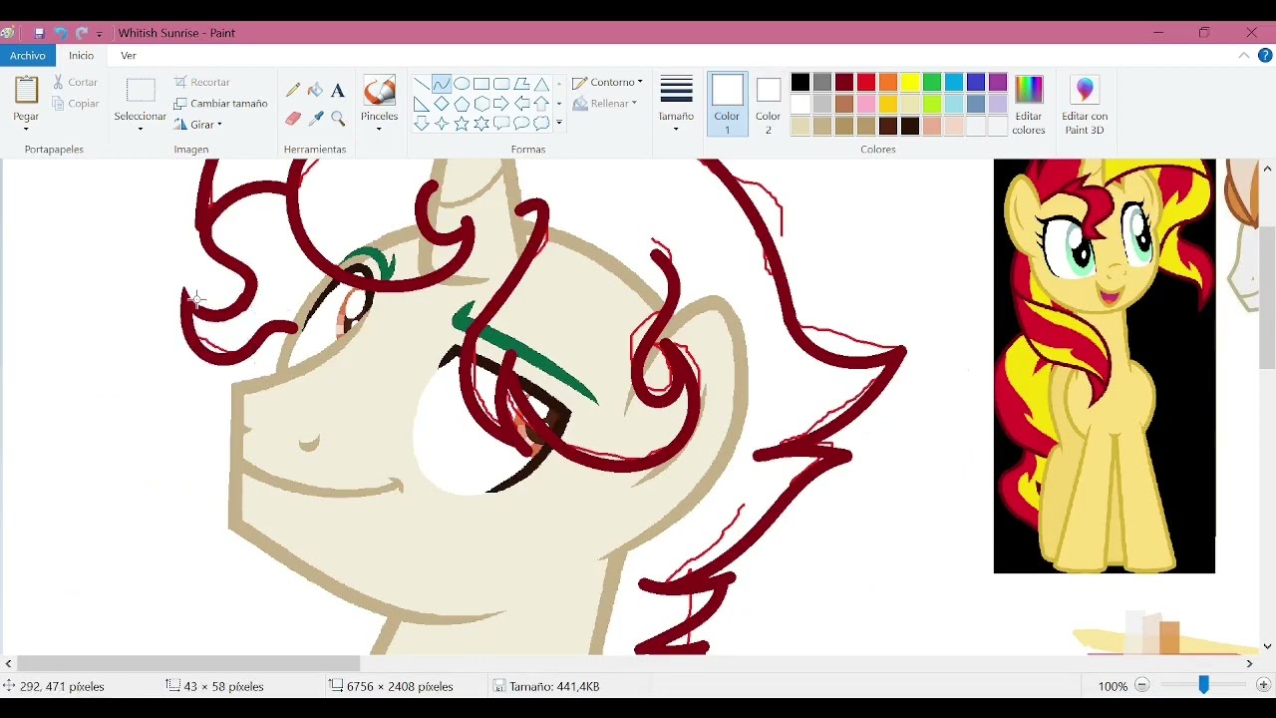Open the quick access toolbar customize arrow
The height and width of the screenshot is (718, 1276).
[100, 34]
